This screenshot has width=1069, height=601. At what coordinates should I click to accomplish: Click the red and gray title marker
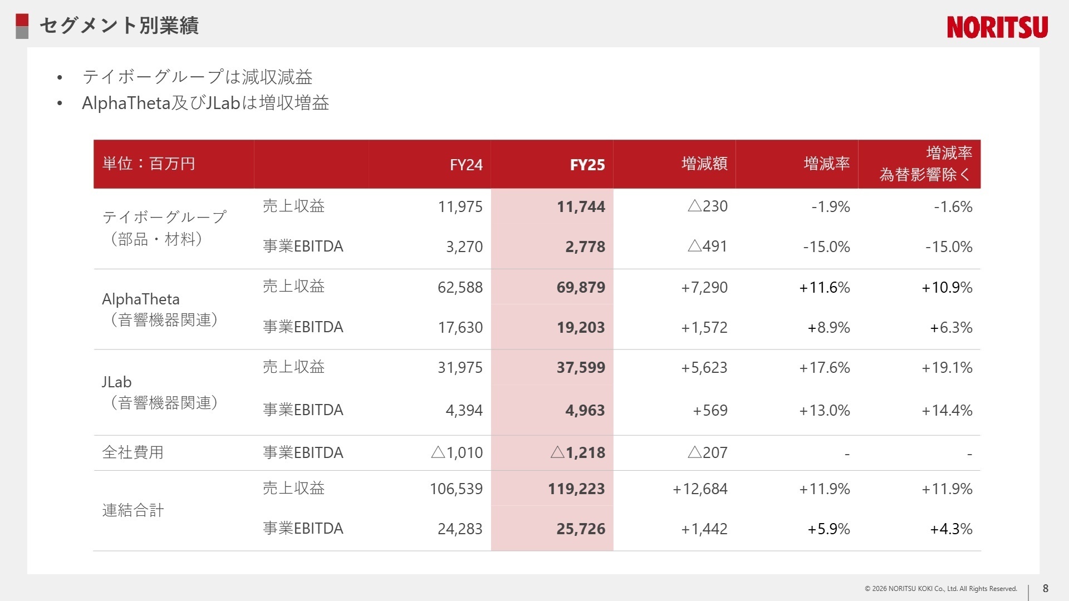(x=22, y=26)
